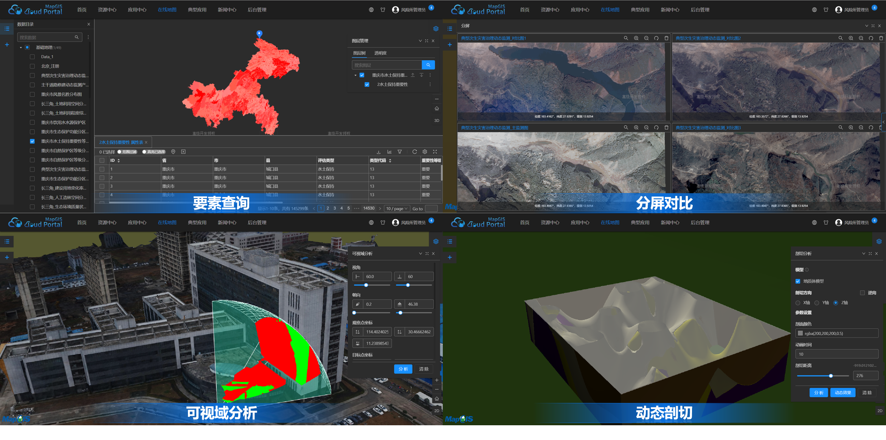Screen dimensions: 886x440
Task: Select 图层树 tab in 图层管理
Action: click(359, 53)
